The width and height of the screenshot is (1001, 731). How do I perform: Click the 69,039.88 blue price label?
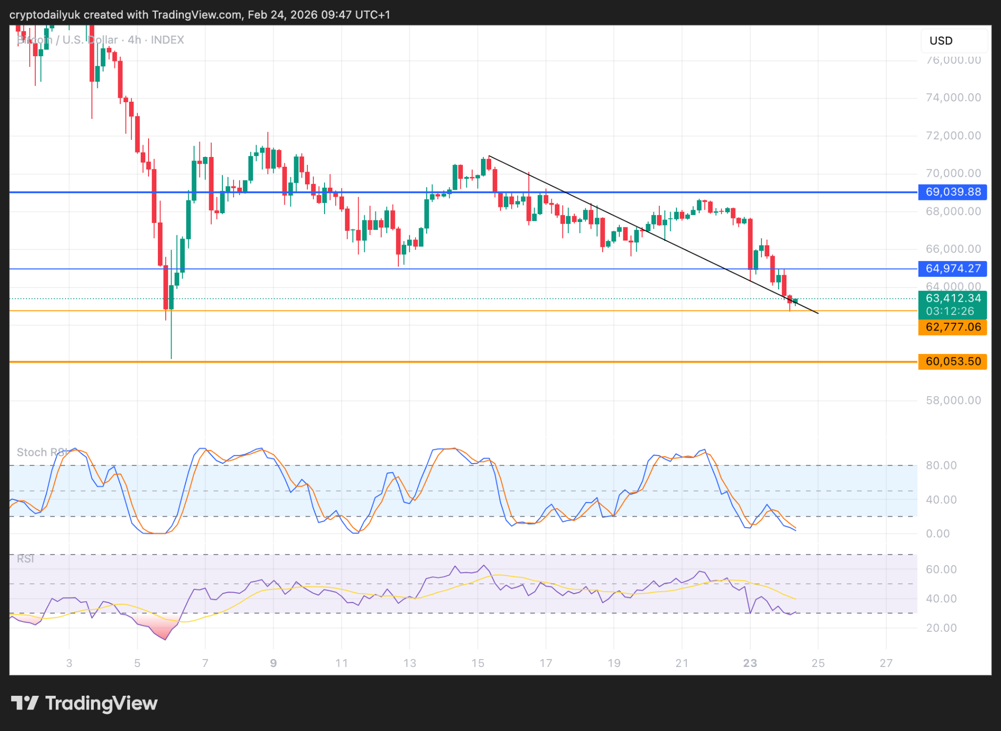pyautogui.click(x=952, y=192)
